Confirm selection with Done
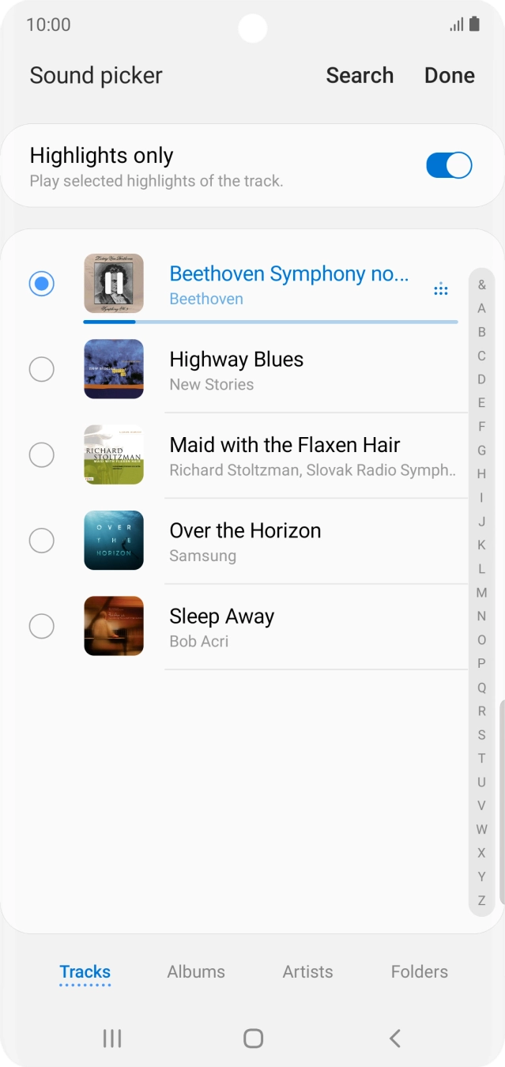The image size is (505, 1067). (450, 75)
